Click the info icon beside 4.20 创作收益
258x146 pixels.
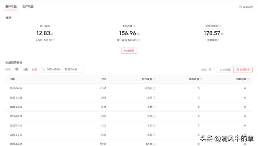point(154,125)
